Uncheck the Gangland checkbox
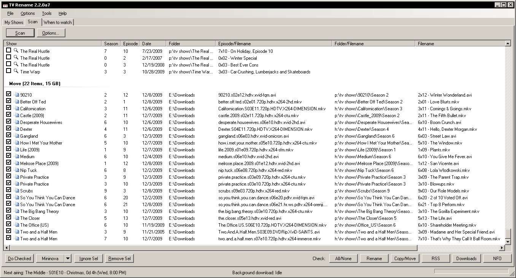 tap(9, 135)
